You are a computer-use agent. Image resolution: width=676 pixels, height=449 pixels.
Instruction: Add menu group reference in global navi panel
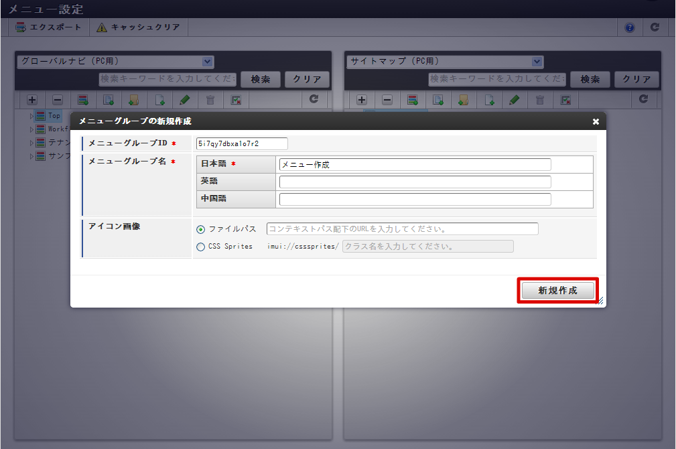click(x=109, y=100)
